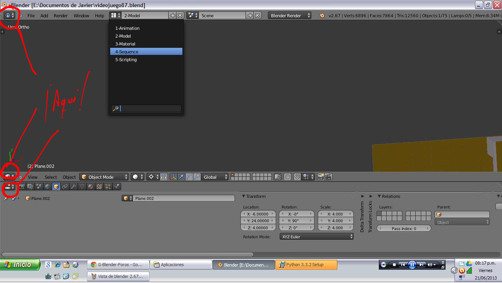
Task: Toggle first object layer in Relations panel
Action: point(379,214)
